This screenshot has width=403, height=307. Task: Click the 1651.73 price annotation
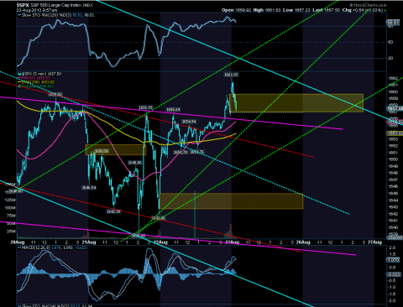[181, 152]
